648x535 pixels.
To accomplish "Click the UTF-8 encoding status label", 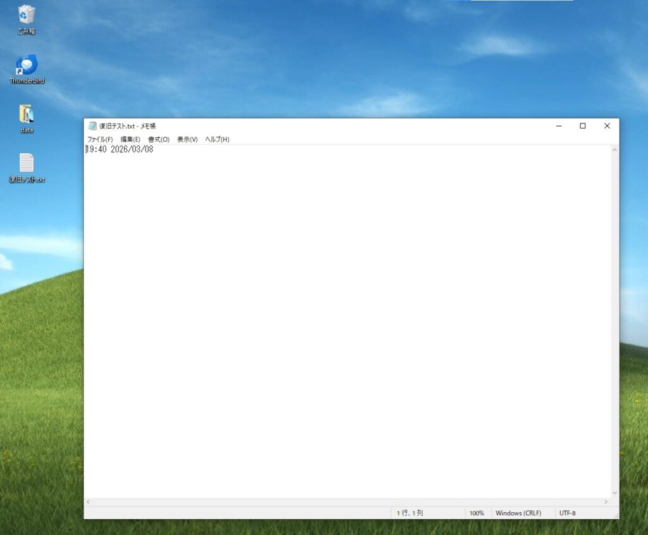I will click(568, 513).
